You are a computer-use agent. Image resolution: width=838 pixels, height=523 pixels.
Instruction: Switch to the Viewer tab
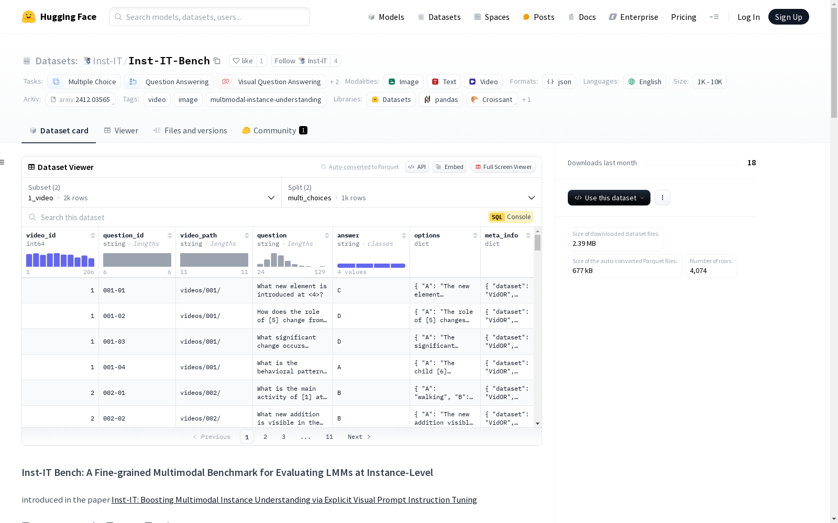pyautogui.click(x=121, y=131)
